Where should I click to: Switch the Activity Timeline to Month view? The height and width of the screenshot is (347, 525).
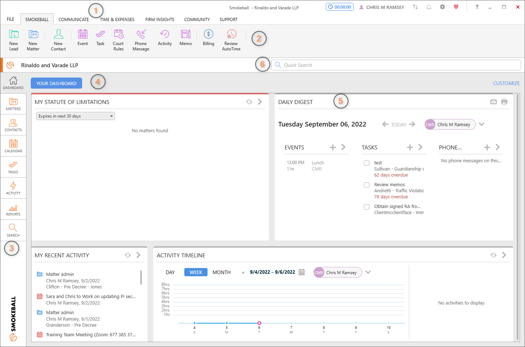[221, 272]
